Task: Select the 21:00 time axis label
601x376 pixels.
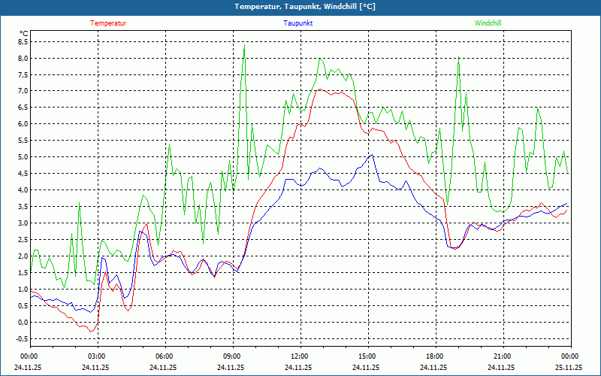Action: [502, 356]
